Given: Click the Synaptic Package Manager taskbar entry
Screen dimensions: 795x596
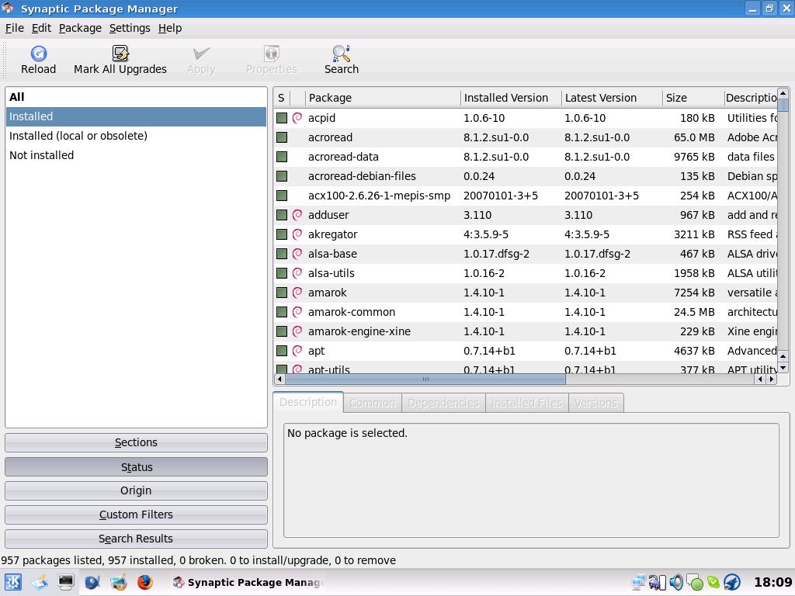Looking at the screenshot, I should (x=248, y=582).
